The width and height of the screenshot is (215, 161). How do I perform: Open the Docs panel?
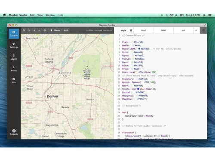point(14,81)
